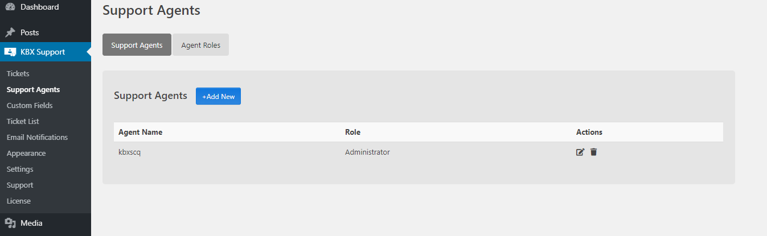Click the Posts pushpin icon

[10, 32]
